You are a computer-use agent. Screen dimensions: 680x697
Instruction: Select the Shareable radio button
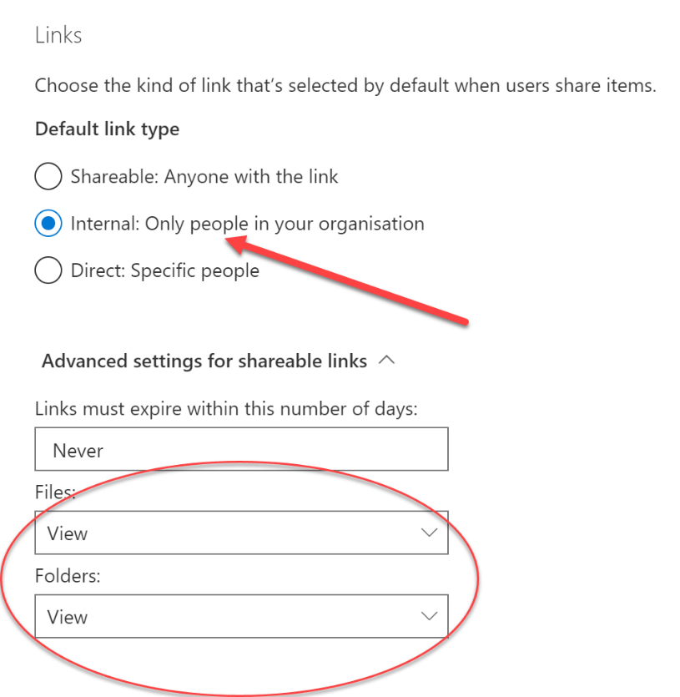(48, 176)
